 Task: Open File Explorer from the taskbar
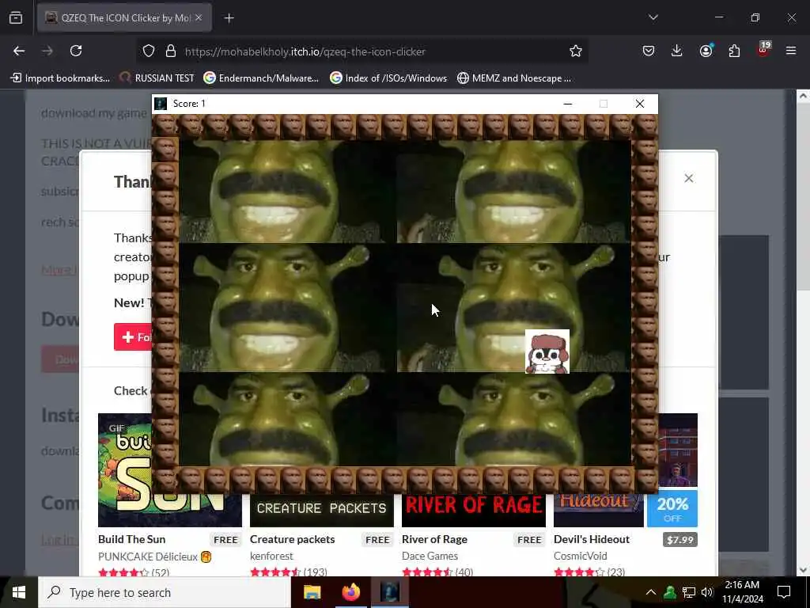click(312, 592)
